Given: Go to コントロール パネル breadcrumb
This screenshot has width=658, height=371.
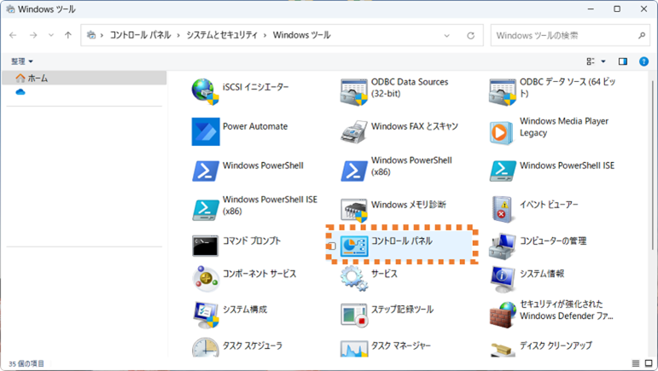Looking at the screenshot, I should tap(140, 35).
